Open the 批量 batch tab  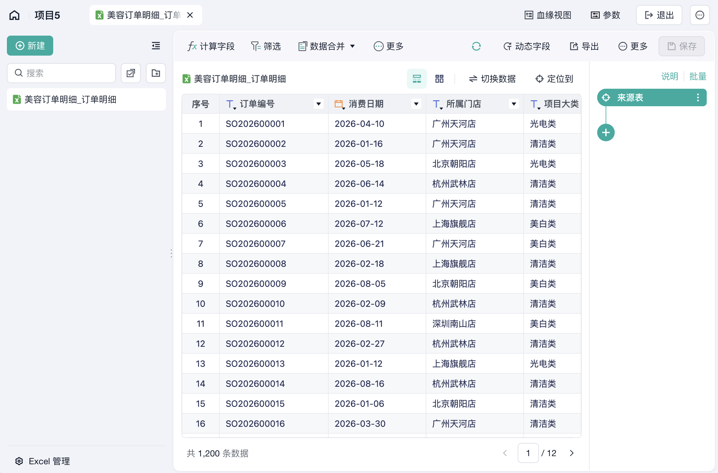point(698,76)
